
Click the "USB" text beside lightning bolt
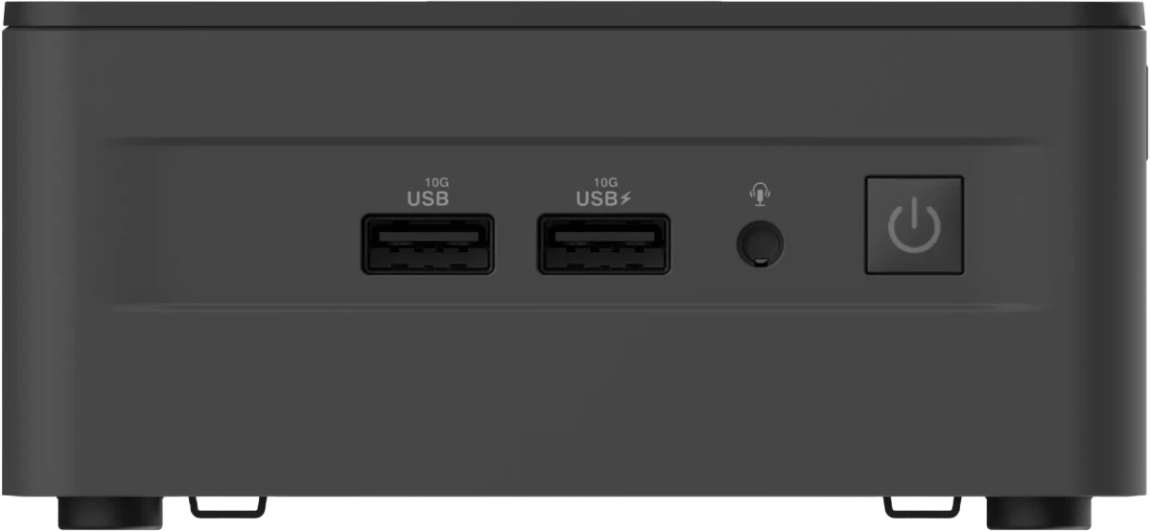coord(599,199)
